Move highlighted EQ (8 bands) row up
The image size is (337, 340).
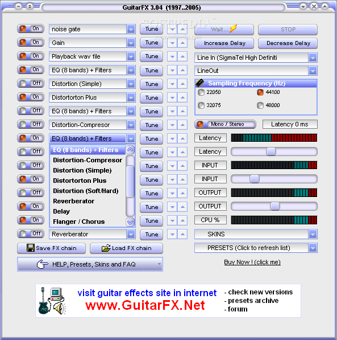(182, 138)
